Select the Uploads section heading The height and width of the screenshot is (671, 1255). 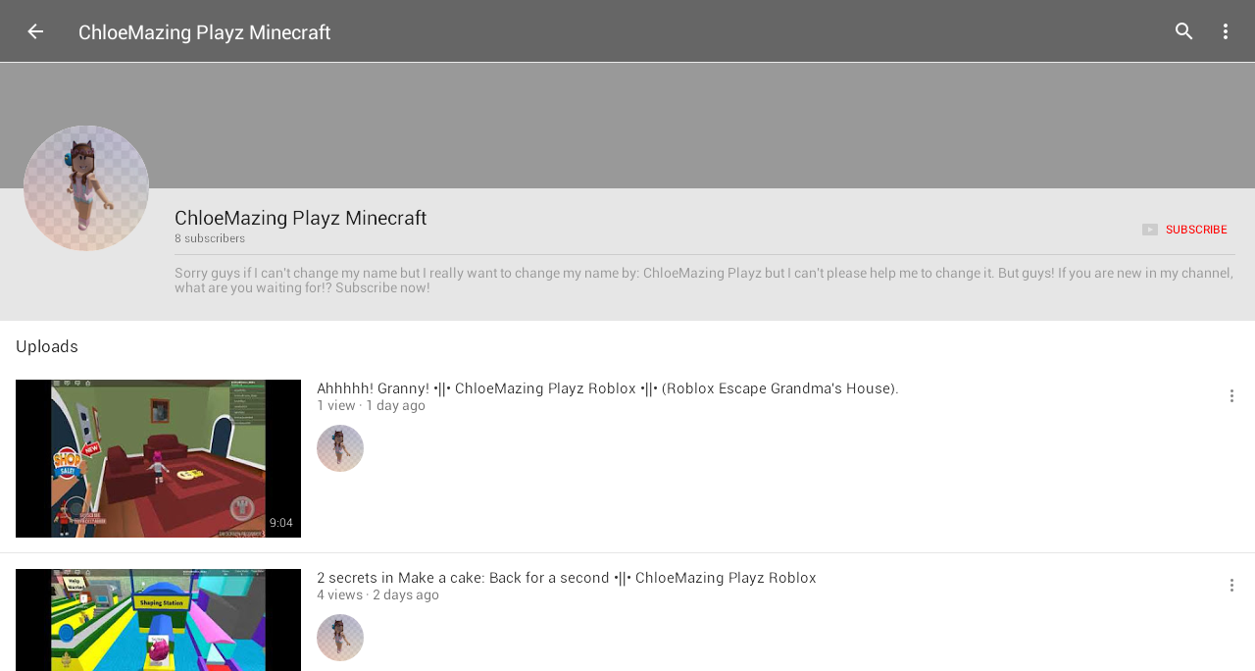click(x=47, y=346)
